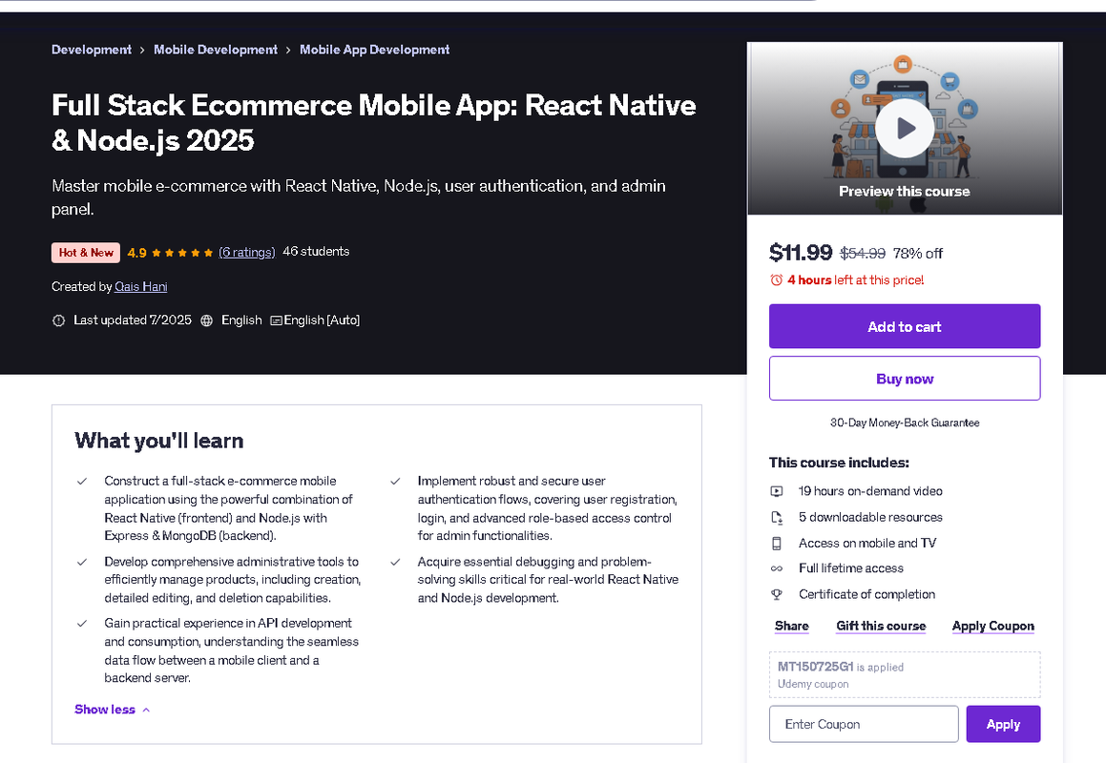Click the applied coupon code MT150725G1
Image resolution: width=1106 pixels, height=763 pixels.
(x=815, y=667)
